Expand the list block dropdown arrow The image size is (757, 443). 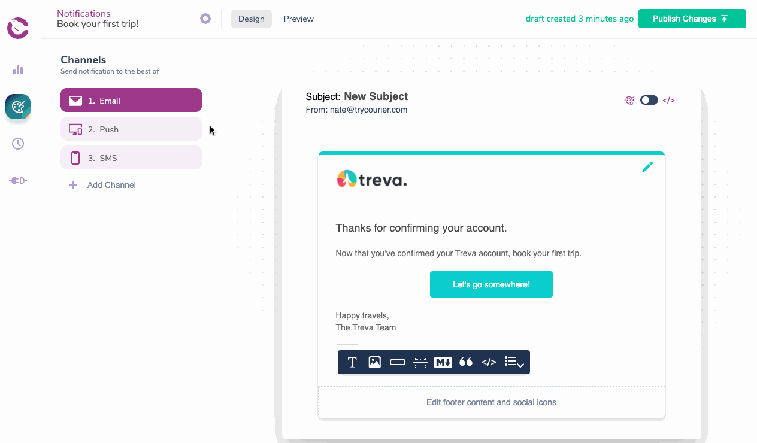pos(520,365)
